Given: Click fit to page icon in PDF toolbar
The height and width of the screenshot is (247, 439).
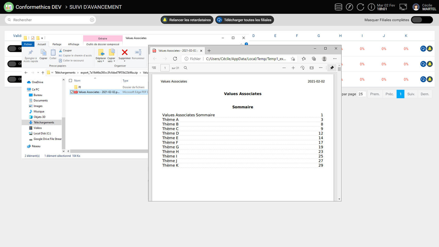Looking at the screenshot, I should coord(312,68).
